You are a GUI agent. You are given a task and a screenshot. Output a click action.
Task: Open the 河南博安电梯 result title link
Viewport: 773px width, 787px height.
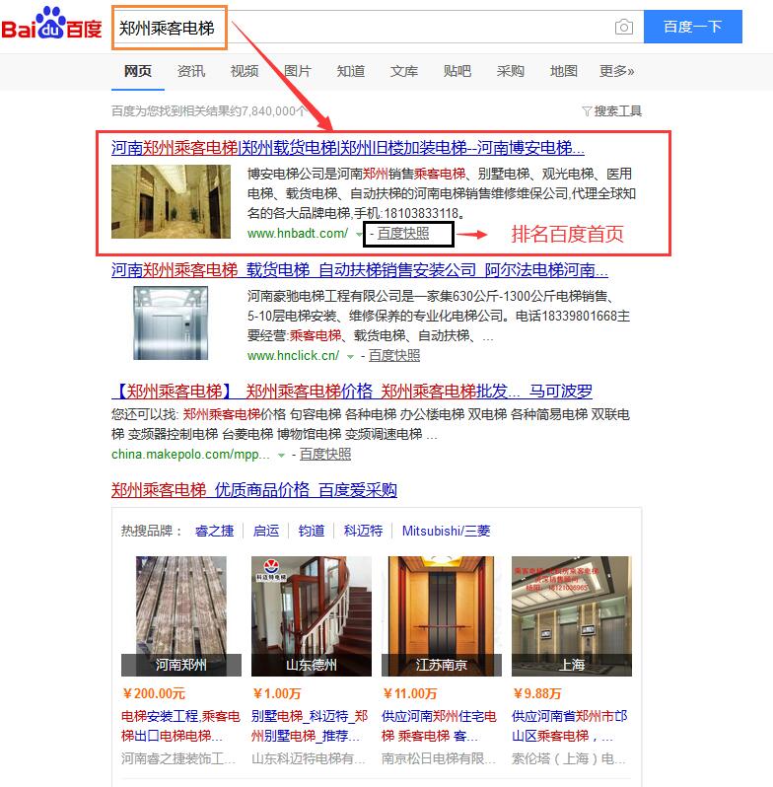(348, 148)
